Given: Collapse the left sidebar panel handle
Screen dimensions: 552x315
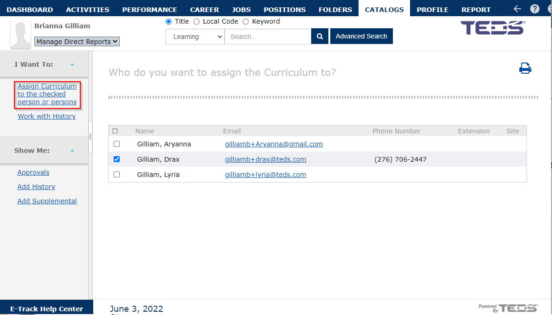Looking at the screenshot, I should [90, 137].
